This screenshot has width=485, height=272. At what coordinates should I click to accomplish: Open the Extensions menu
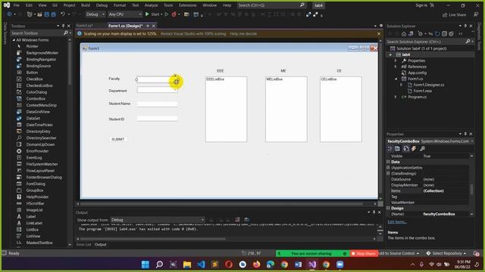(187, 5)
